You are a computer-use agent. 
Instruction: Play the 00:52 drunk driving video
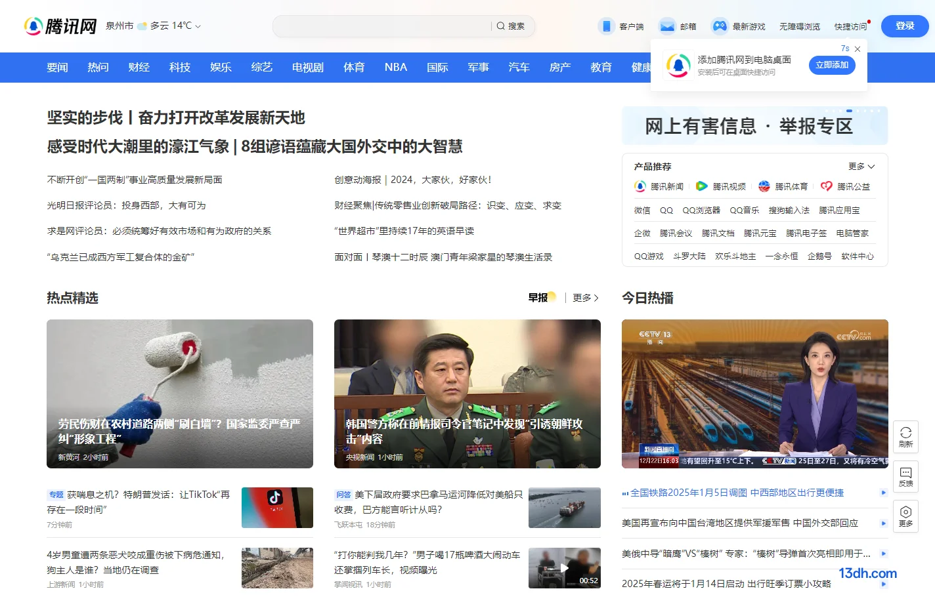click(565, 568)
